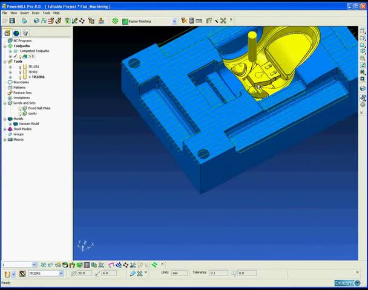Open Leads and Links toolbar icon

[x=68, y=21]
